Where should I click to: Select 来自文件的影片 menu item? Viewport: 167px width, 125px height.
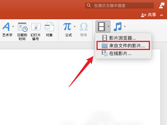pos(123,46)
